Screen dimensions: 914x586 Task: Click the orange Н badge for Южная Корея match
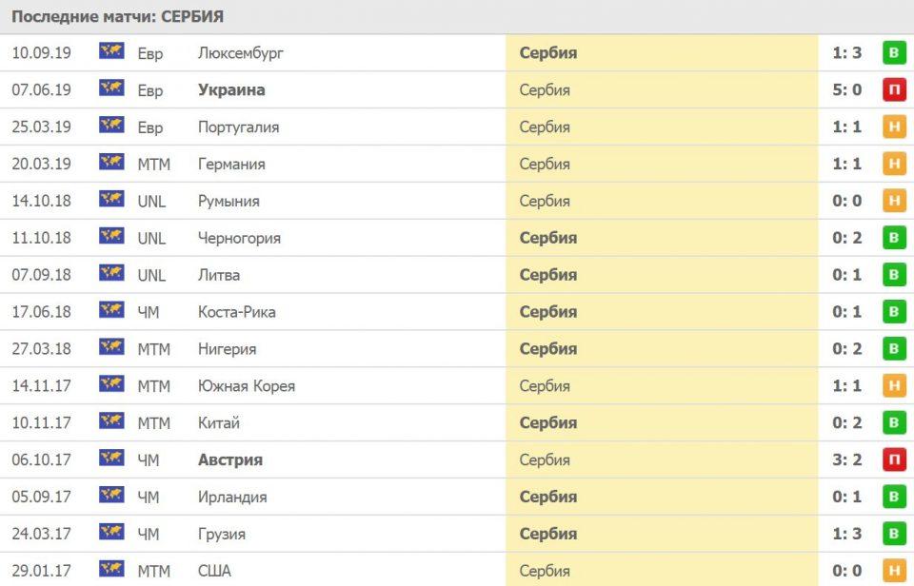point(893,385)
